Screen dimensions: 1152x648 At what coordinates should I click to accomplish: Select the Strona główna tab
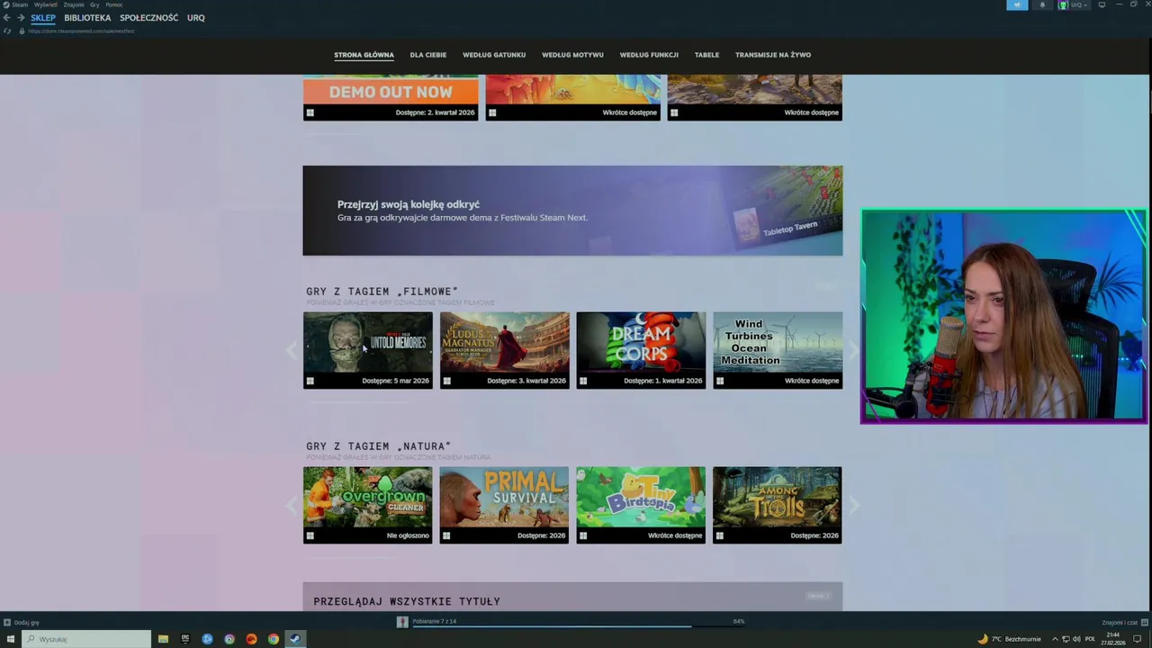click(364, 55)
